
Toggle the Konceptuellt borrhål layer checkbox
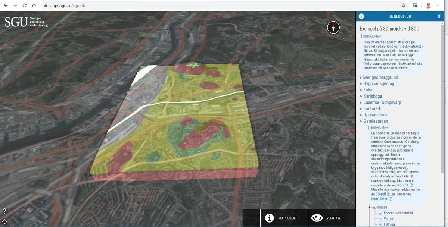pyautogui.click(x=380, y=213)
